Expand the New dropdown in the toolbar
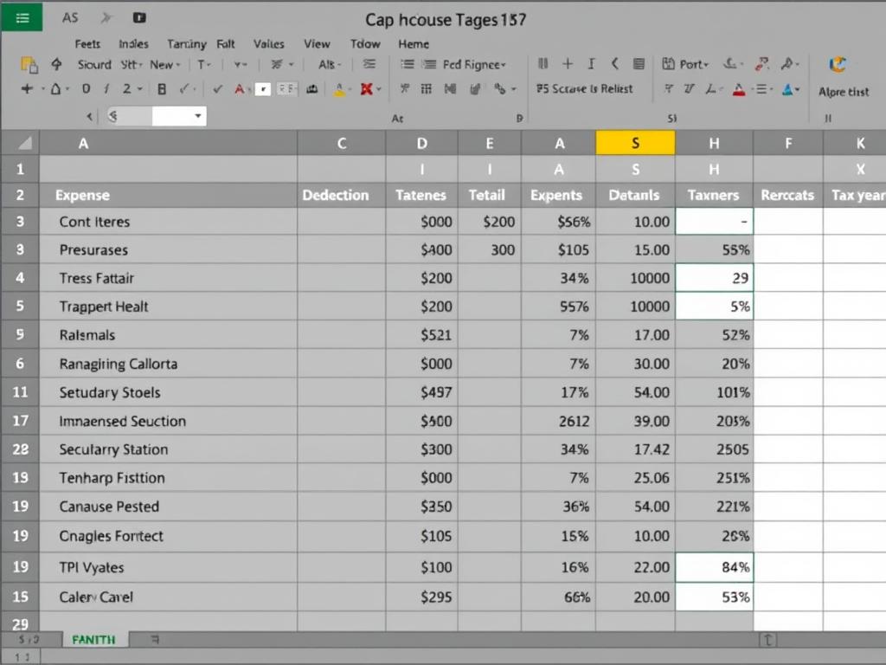 [166, 64]
